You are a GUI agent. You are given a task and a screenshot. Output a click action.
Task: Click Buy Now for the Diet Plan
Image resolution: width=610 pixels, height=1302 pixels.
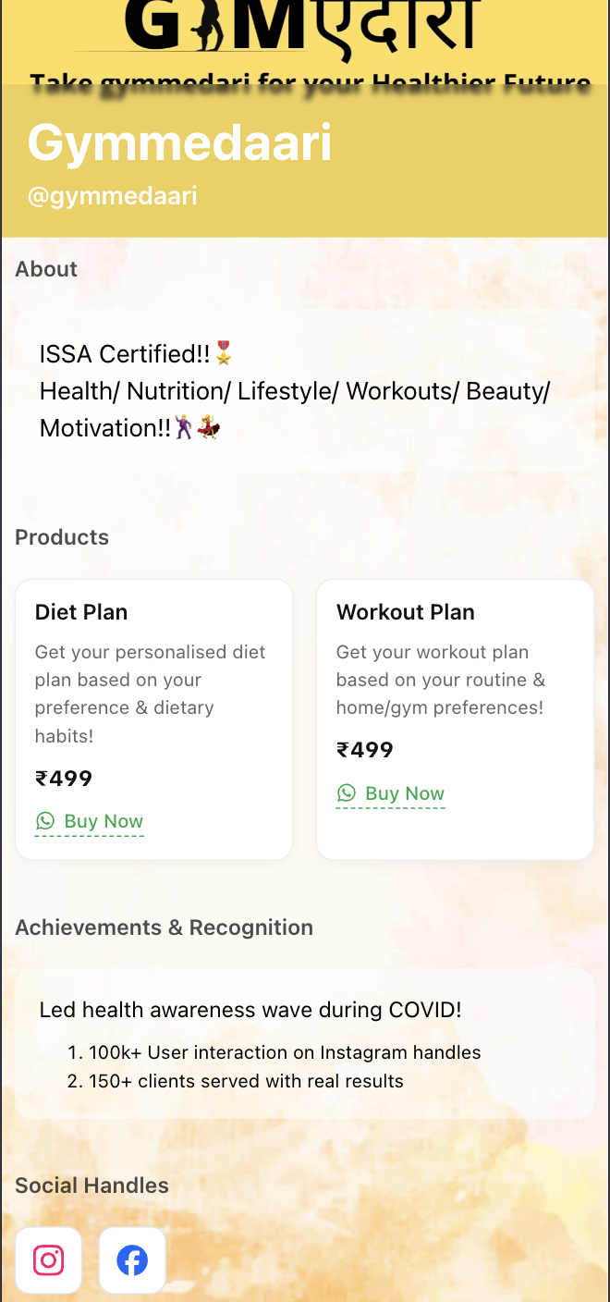coord(104,821)
